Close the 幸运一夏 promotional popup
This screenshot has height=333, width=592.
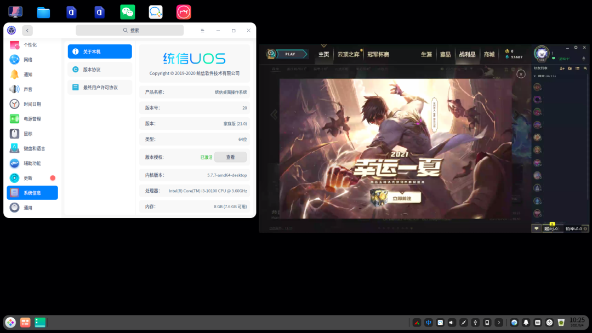tap(521, 74)
